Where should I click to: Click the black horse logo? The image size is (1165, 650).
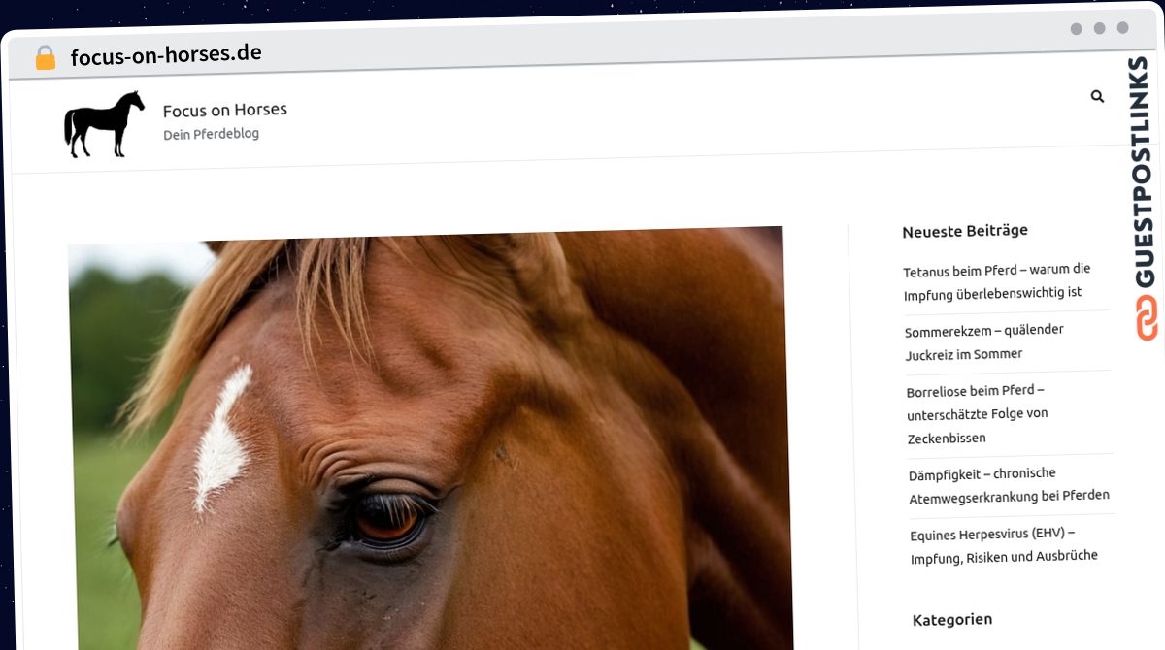[104, 124]
